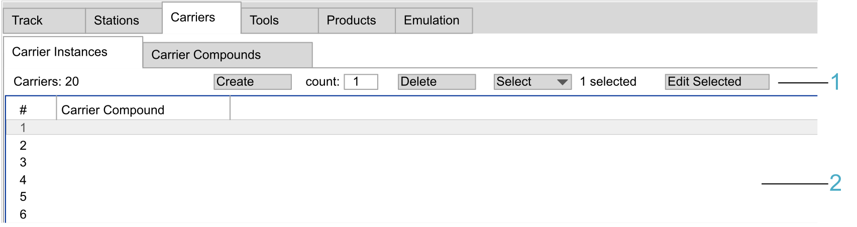
Task: Open the Carrier Compounds sub-tab
Action: coord(228,55)
